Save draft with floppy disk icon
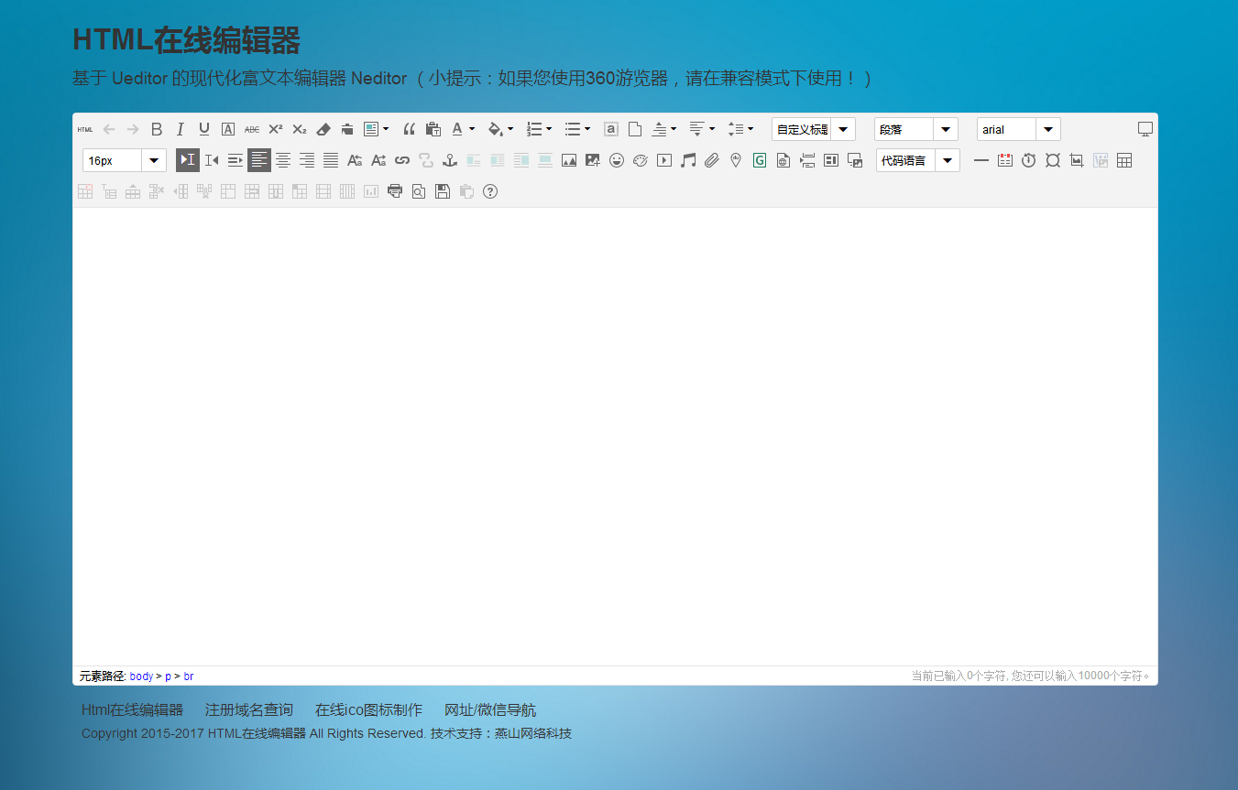This screenshot has height=790, width=1238. click(x=443, y=191)
